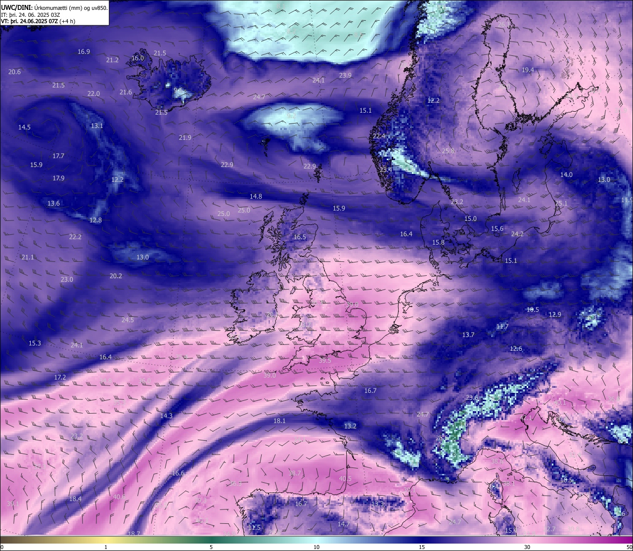Screen dimensions: 633x551
Task: Click the map value 21.1
Action: [x=28, y=257]
